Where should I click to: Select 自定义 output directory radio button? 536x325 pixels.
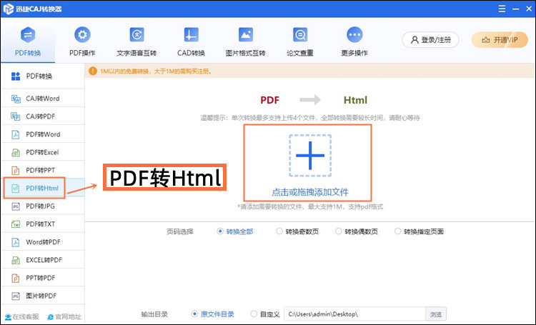point(254,314)
